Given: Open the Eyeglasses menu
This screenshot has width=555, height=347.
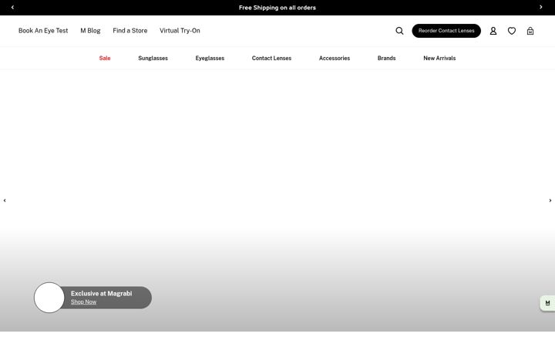Looking at the screenshot, I should pos(210,58).
